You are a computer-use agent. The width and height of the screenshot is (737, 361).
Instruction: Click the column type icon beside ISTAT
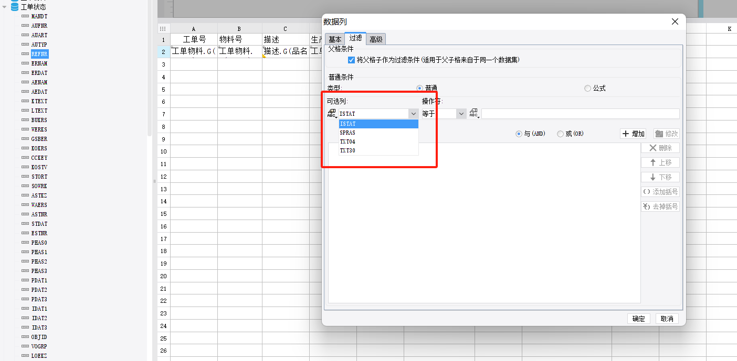[x=332, y=114]
